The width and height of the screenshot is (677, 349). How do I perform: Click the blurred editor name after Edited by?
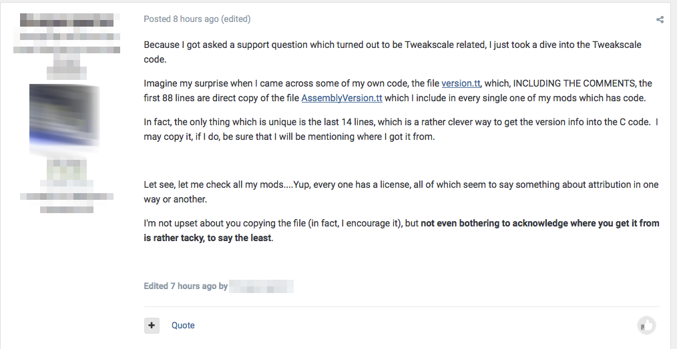tap(262, 286)
